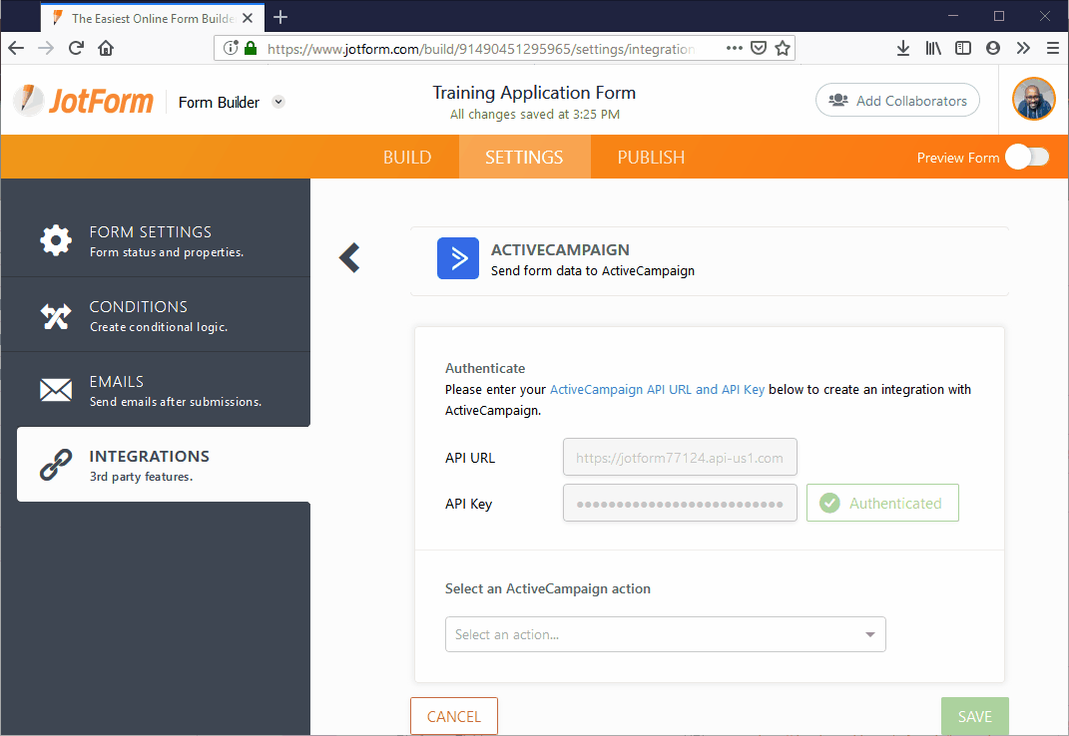
Task: Switch to the PUBLISH tab
Action: 651,158
